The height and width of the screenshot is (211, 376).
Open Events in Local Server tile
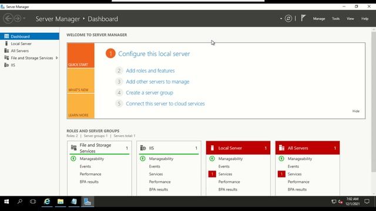(x=224, y=166)
